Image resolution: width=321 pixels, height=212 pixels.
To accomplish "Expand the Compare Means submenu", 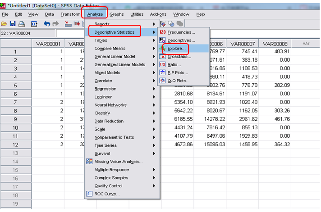I will [155, 48].
